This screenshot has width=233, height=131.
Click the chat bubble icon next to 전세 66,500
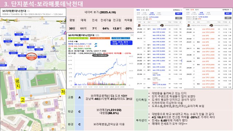tap(96, 46)
